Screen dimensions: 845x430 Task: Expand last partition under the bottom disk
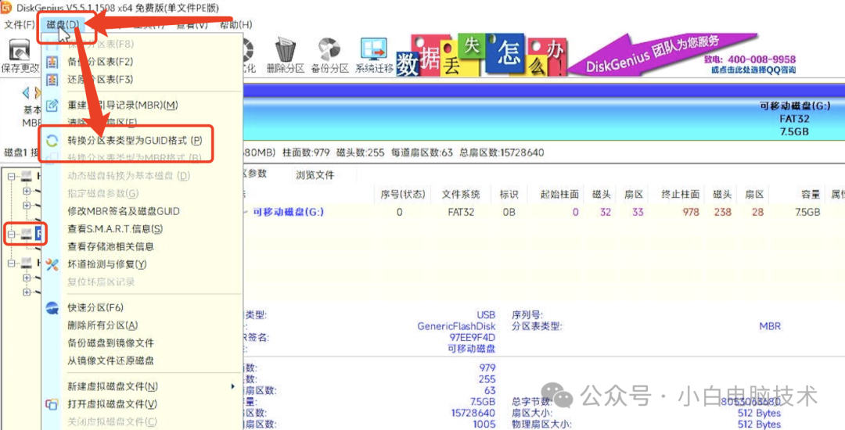pyautogui.click(x=27, y=292)
